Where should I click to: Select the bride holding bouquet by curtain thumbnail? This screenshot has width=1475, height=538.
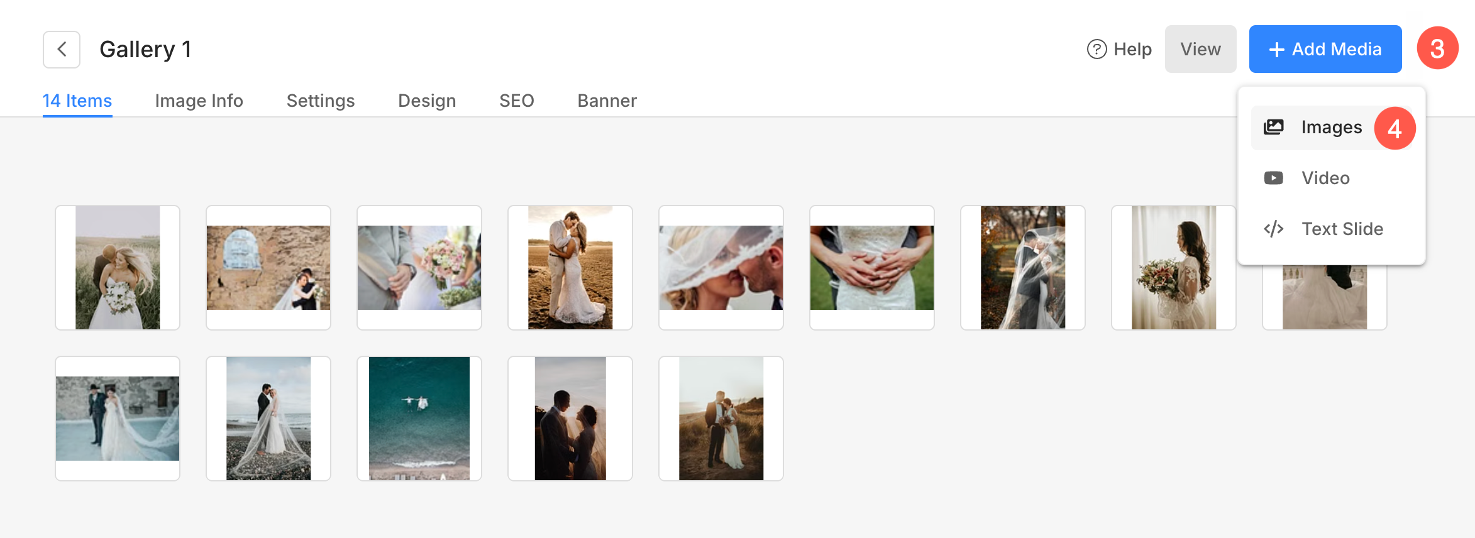click(1174, 268)
